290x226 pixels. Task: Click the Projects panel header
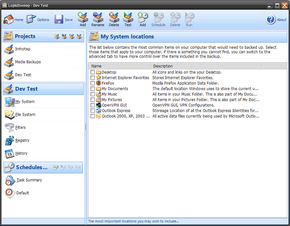tap(43, 36)
